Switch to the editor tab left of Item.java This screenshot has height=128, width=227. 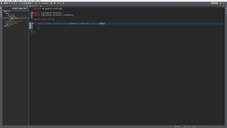click(34, 6)
